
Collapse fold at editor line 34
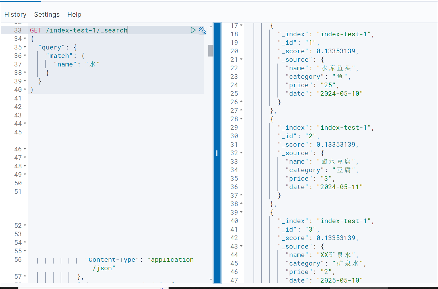(25, 39)
